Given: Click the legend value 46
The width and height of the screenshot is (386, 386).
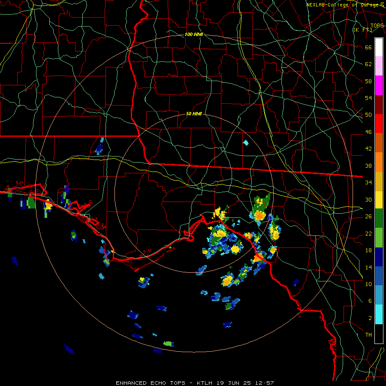Looking at the screenshot, I should click(368, 132).
